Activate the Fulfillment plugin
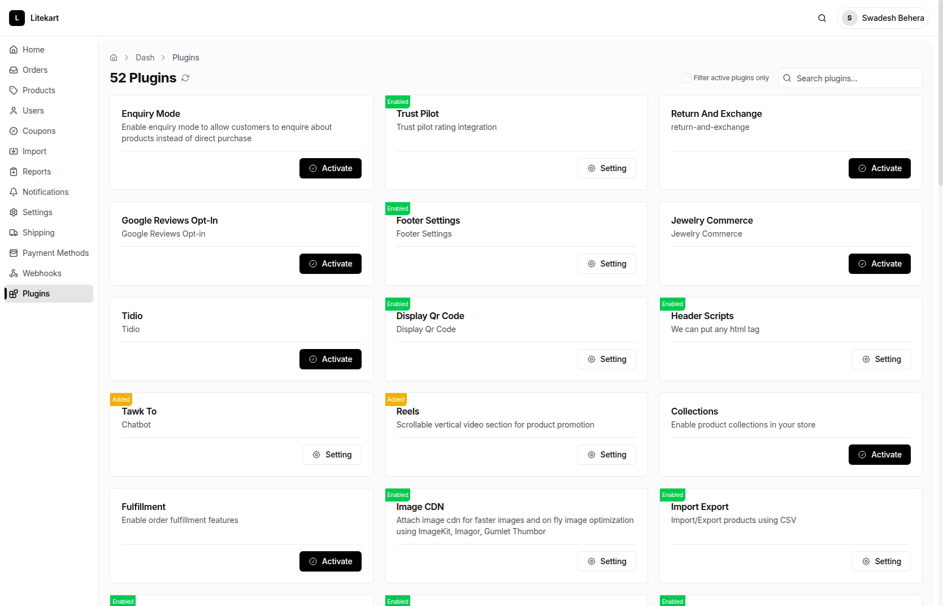This screenshot has height=606, width=943. (x=331, y=561)
